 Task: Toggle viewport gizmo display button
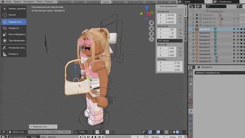pos(150,132)
